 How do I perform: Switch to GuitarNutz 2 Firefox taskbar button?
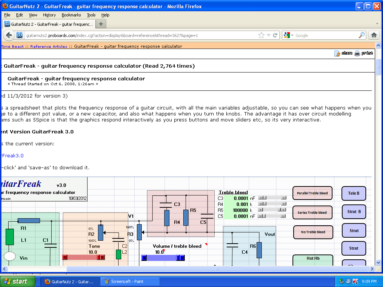pos(70,282)
